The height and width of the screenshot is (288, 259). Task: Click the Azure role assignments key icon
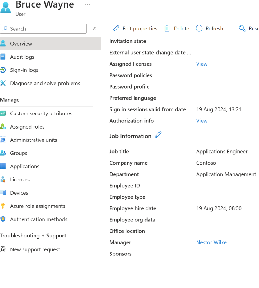click(x=3, y=206)
